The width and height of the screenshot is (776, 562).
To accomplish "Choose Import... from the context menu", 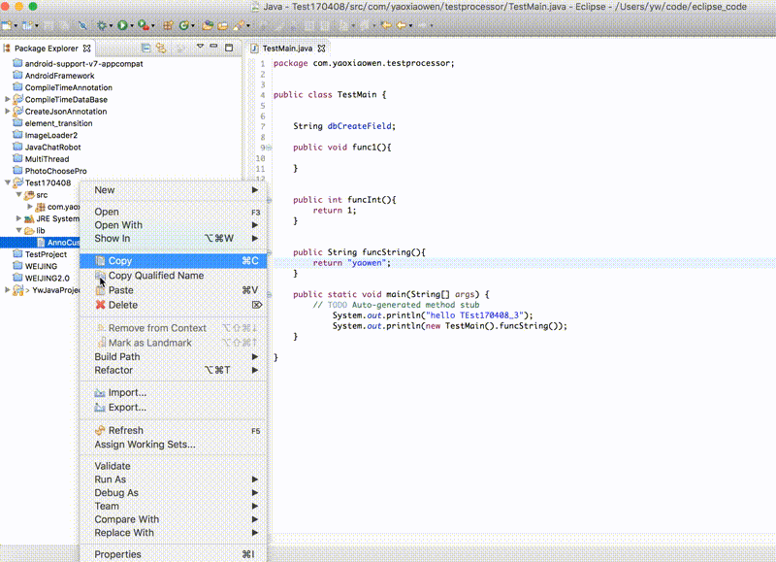I will click(174, 393).
